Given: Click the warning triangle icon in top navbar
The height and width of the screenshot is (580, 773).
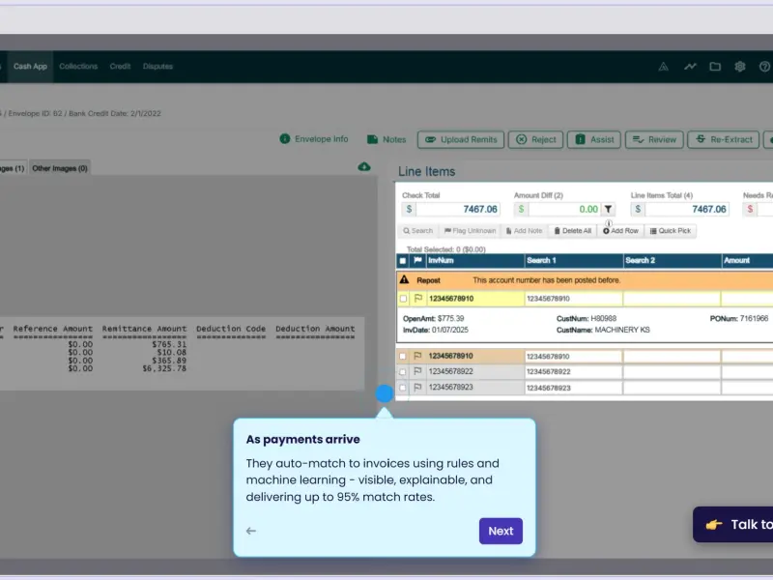Looking at the screenshot, I should (x=664, y=67).
